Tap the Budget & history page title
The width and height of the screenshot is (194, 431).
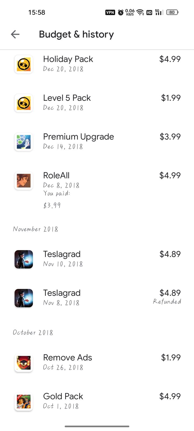(x=76, y=34)
